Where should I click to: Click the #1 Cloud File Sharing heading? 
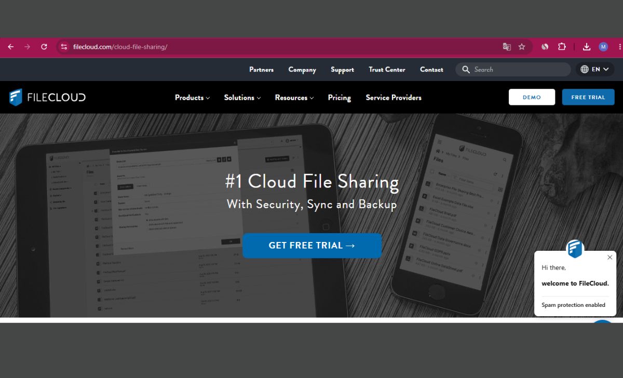312,182
